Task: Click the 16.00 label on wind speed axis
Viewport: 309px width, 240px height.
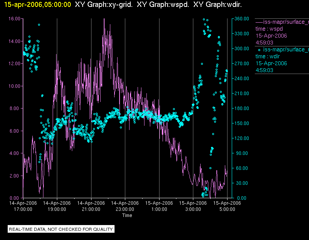Action: (x=14, y=19)
